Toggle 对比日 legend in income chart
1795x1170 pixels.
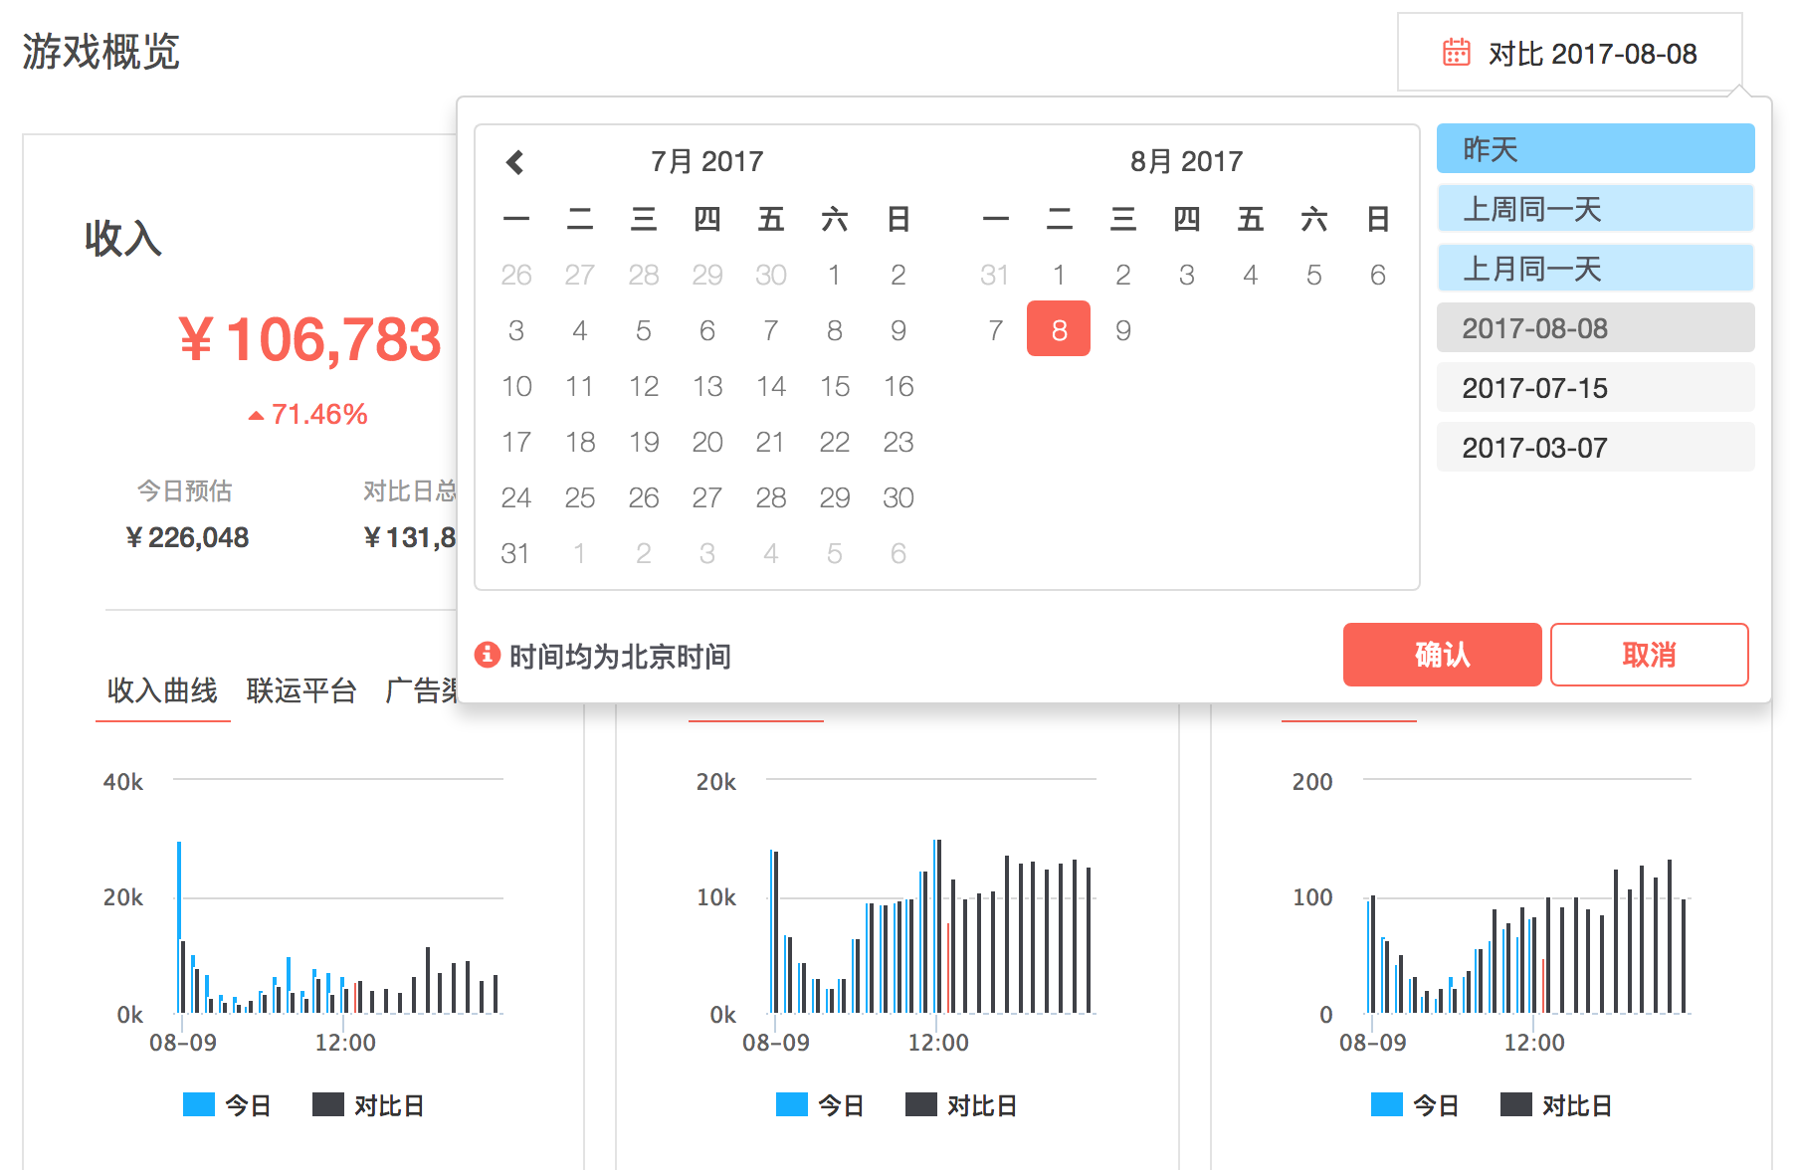tap(369, 1105)
